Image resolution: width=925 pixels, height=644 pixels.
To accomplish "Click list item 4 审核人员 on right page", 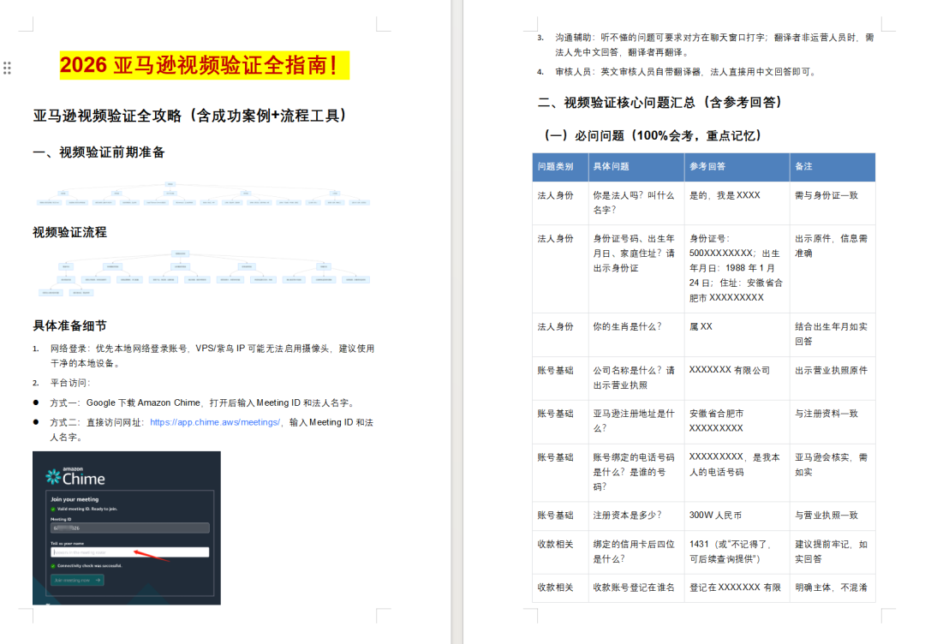I will pos(677,72).
